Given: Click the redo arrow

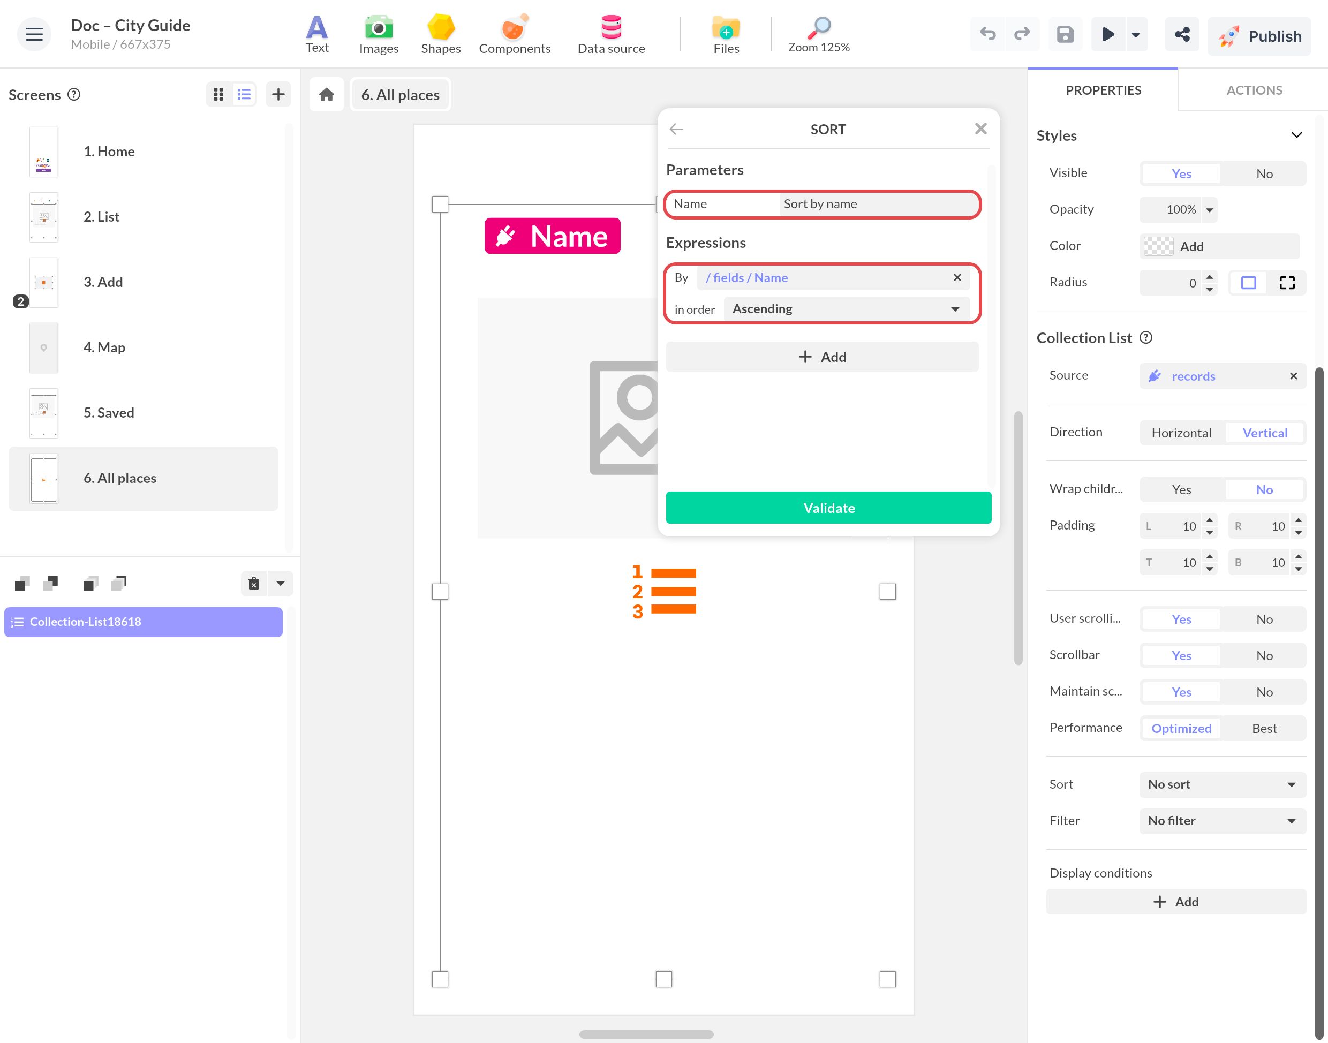Looking at the screenshot, I should click(x=1022, y=34).
